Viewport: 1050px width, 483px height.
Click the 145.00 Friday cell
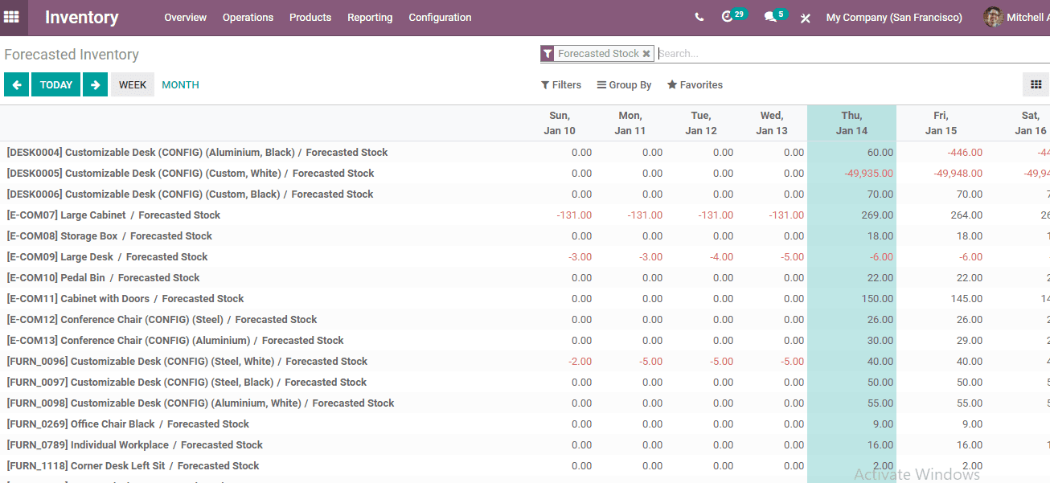pos(966,299)
